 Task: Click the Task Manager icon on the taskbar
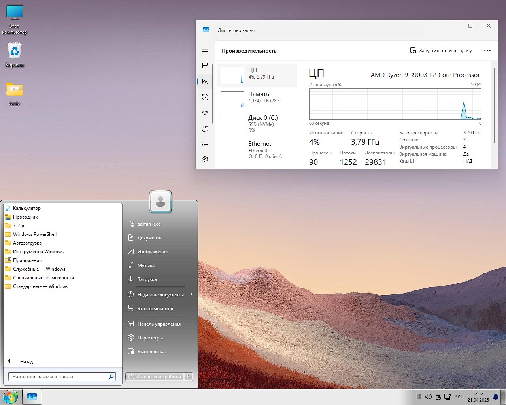[x=32, y=397]
